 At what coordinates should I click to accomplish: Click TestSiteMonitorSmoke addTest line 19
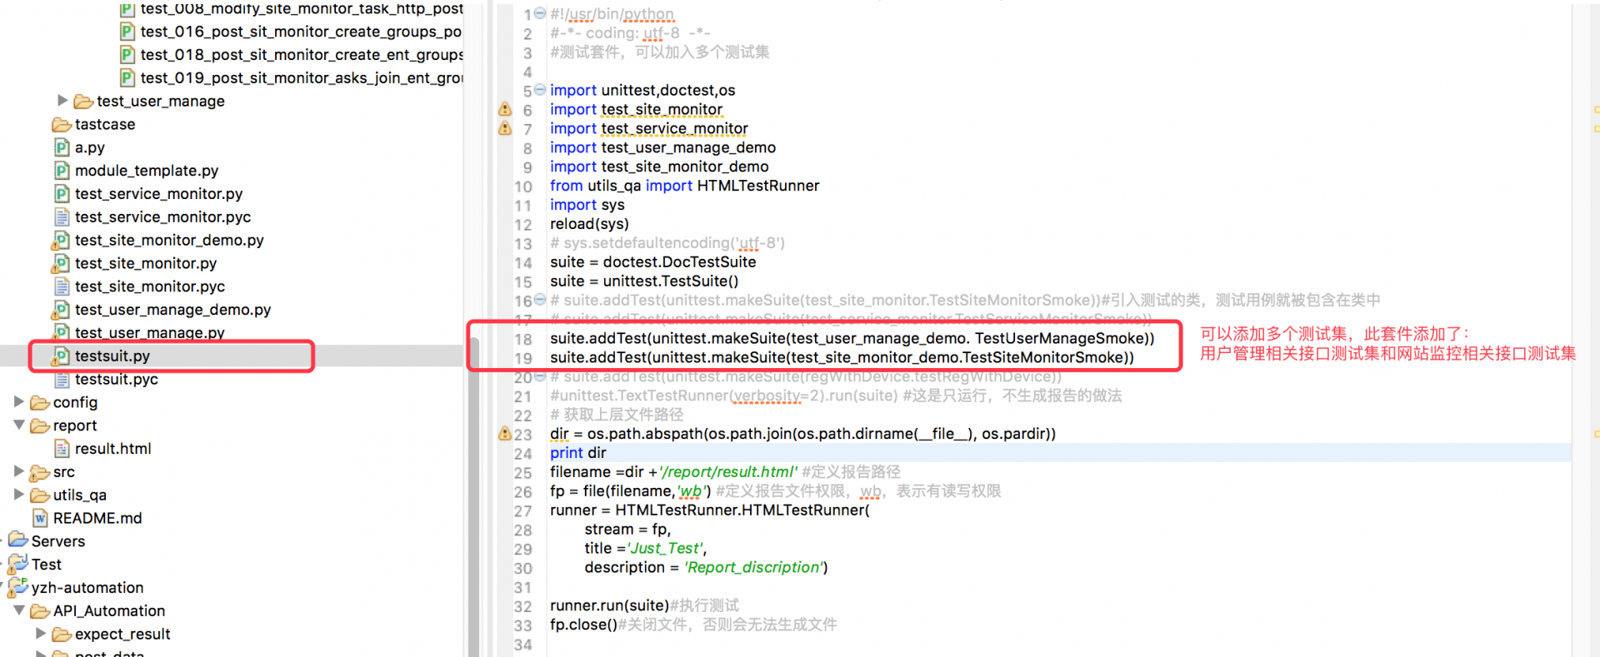pos(842,358)
